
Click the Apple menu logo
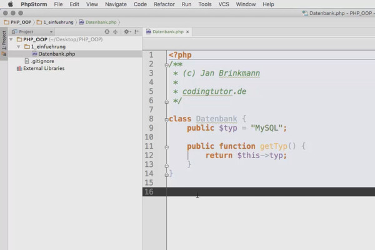coord(11,4)
